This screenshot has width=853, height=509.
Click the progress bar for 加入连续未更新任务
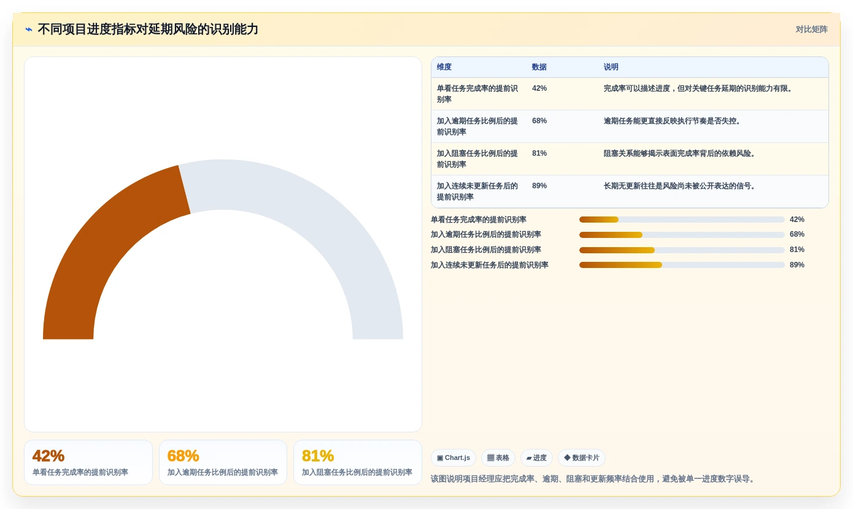(x=682, y=265)
